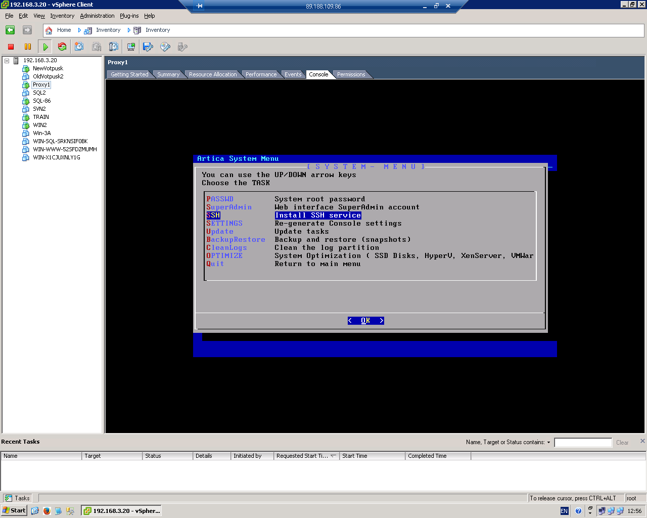The height and width of the screenshot is (518, 647).
Task: Collapse the 192.168.3.20 host tree node
Action: (x=7, y=61)
